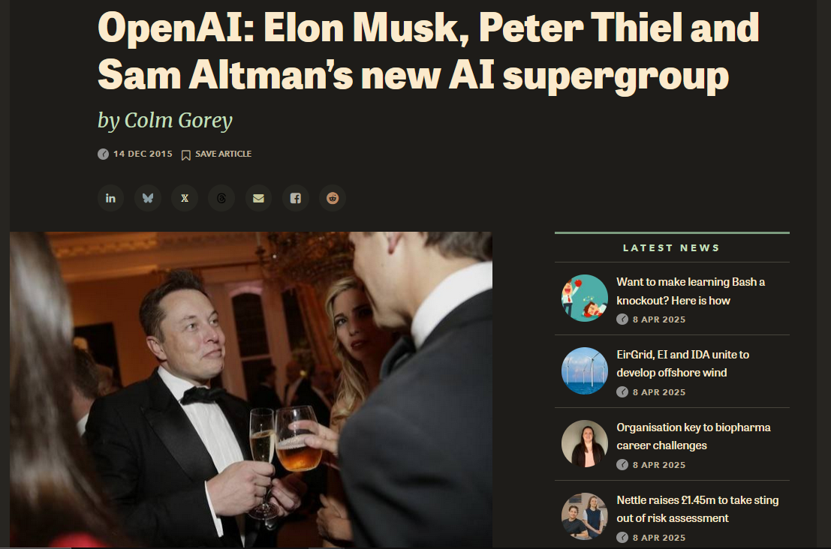Viewport: 831px width, 549px height.
Task: Share article on X
Action: pyautogui.click(x=185, y=198)
